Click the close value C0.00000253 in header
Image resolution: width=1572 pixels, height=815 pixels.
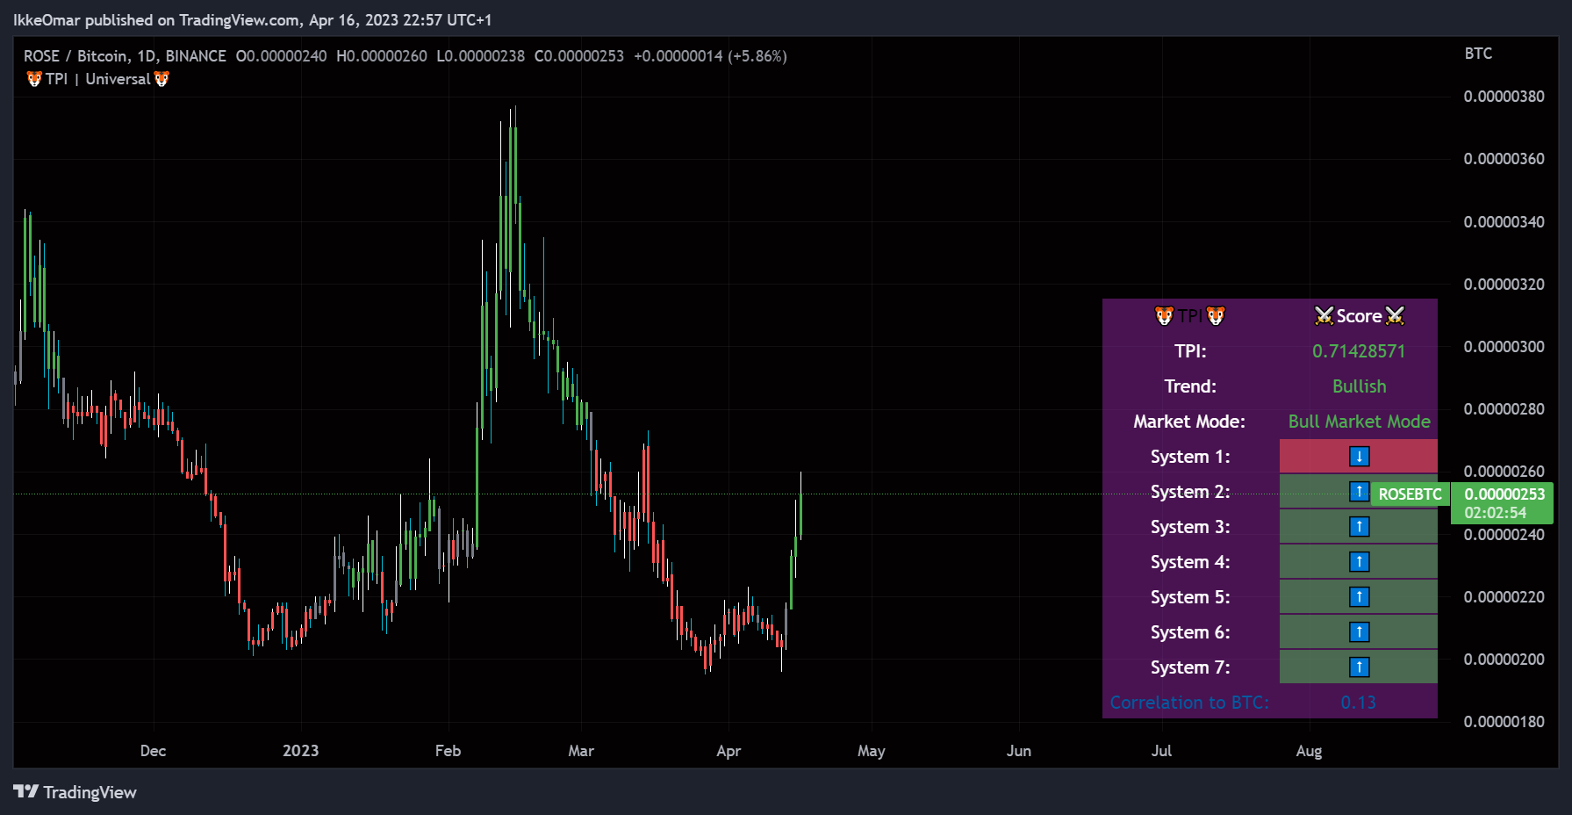579,56
